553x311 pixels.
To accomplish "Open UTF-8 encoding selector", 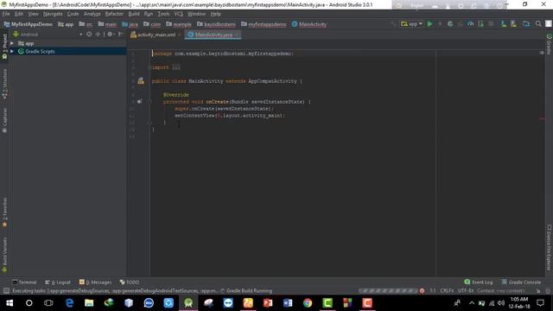I will 466,291.
